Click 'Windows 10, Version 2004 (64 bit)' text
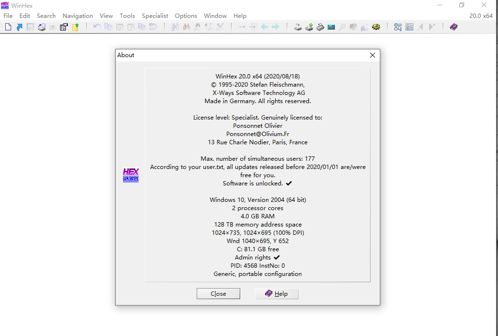 click(258, 200)
